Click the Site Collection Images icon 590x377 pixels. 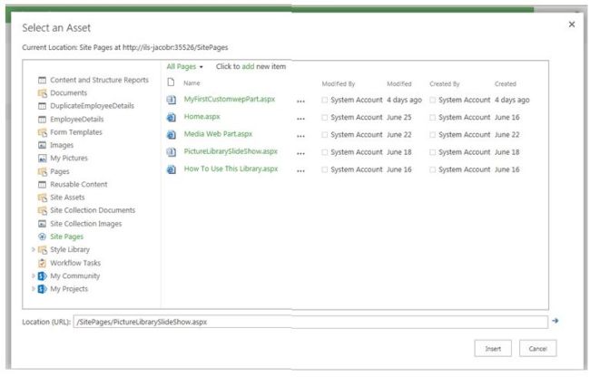42,224
